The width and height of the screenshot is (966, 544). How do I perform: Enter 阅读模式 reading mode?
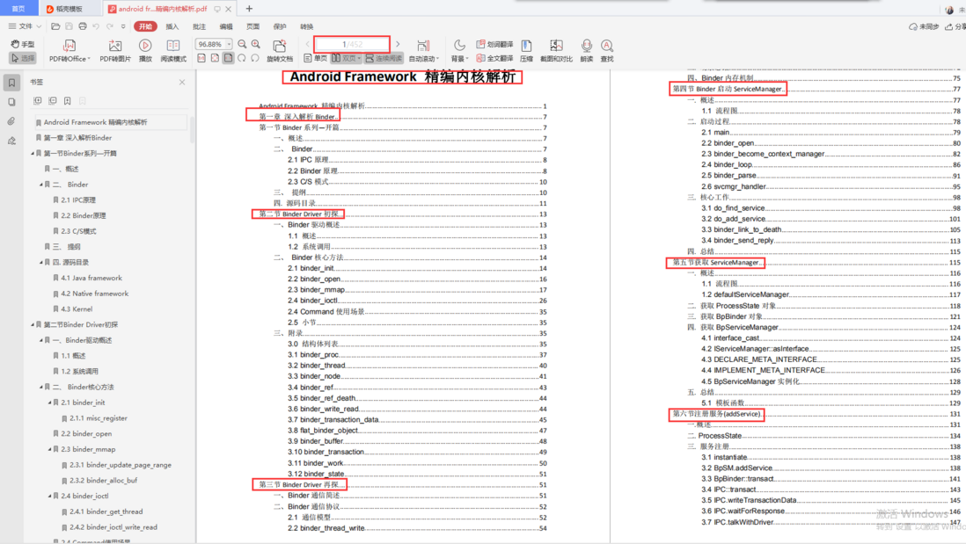click(173, 50)
